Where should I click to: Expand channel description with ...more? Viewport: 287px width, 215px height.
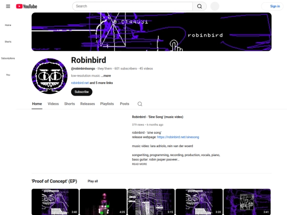(x=106, y=76)
